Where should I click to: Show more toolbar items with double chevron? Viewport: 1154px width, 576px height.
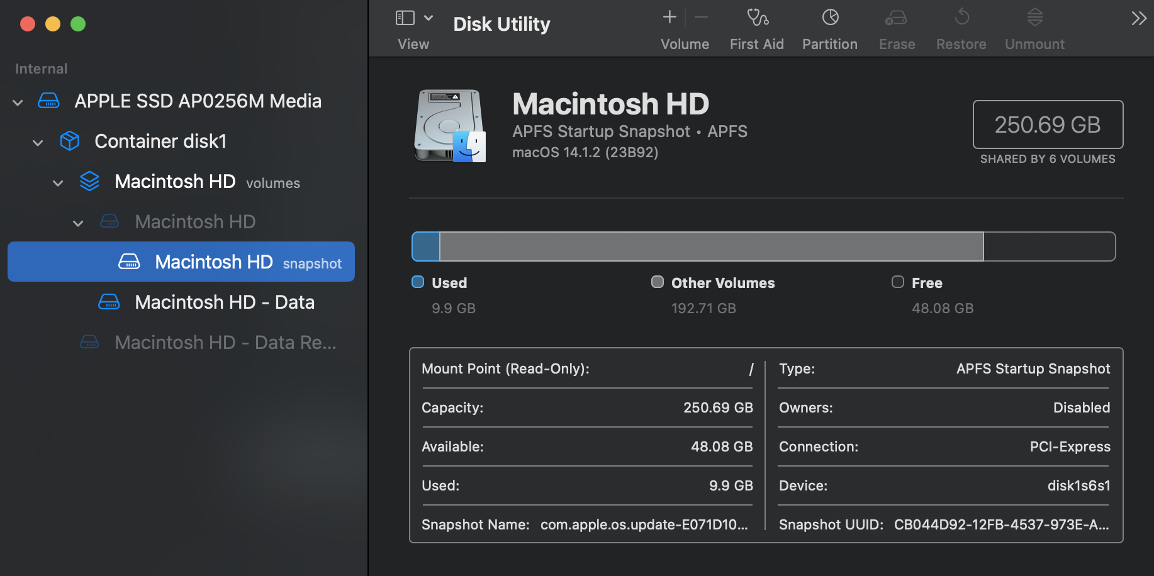coord(1139,18)
